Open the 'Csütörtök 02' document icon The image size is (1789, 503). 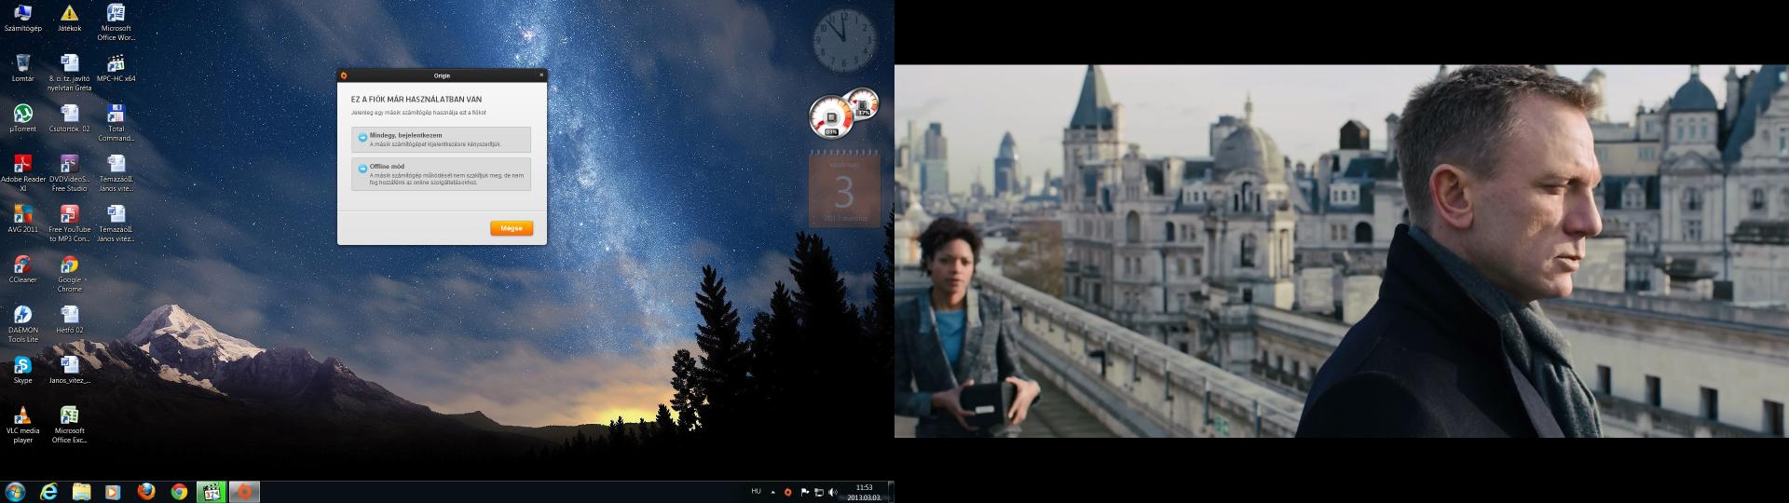coord(69,119)
